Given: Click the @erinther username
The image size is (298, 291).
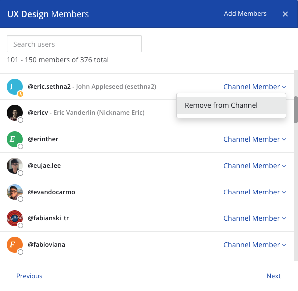Looking at the screenshot, I should click(x=43, y=139).
